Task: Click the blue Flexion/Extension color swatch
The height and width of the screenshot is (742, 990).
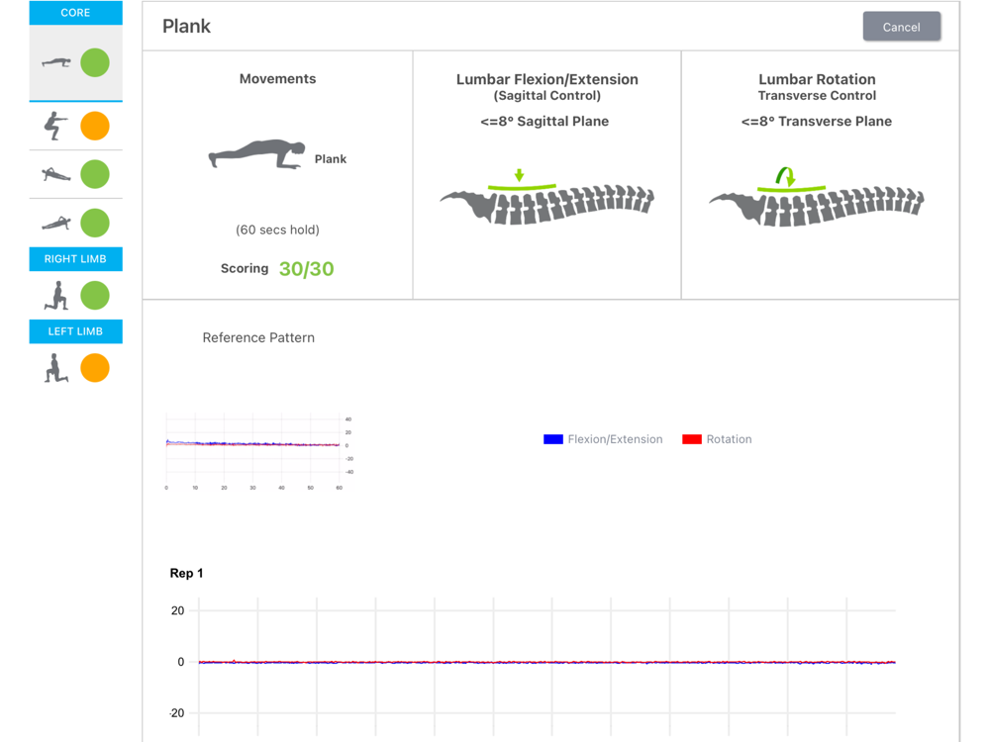Action: pyautogui.click(x=553, y=439)
